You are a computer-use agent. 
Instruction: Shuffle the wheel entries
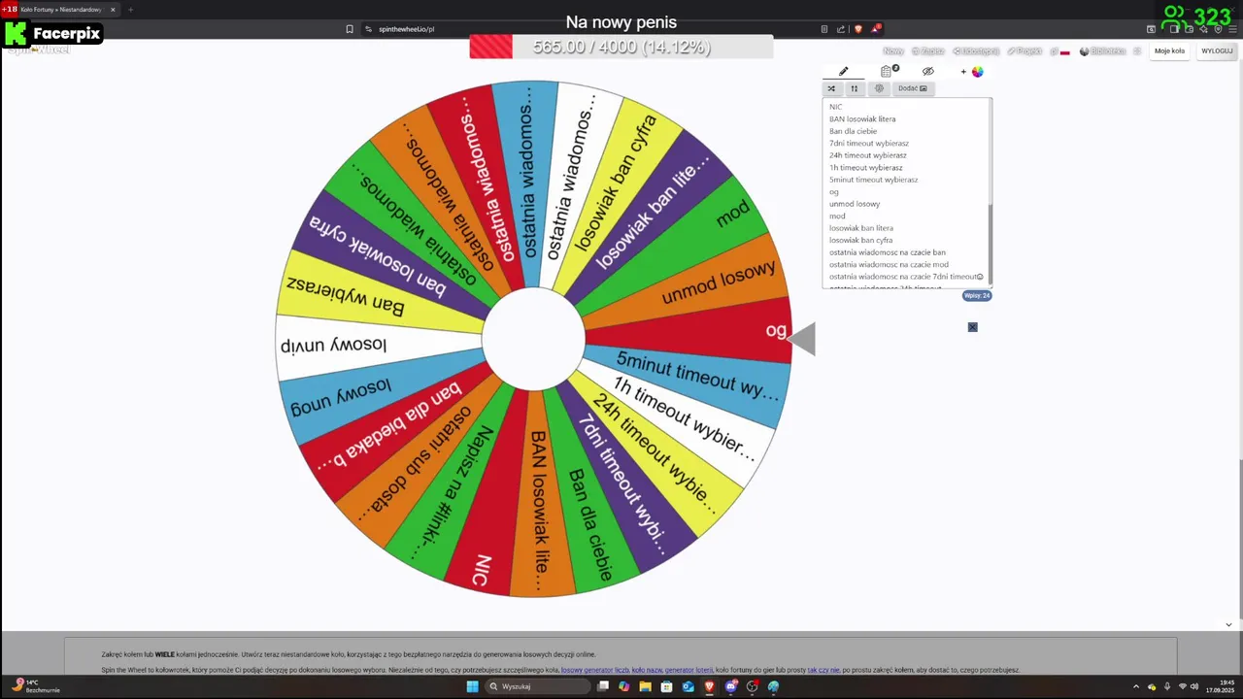(831, 88)
